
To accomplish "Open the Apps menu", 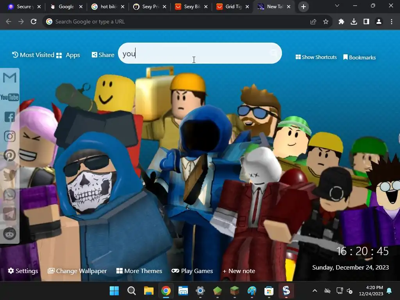I will (x=68, y=55).
